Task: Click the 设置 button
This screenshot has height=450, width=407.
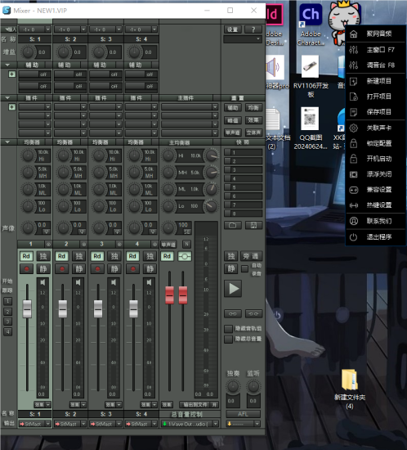Action: point(232,29)
